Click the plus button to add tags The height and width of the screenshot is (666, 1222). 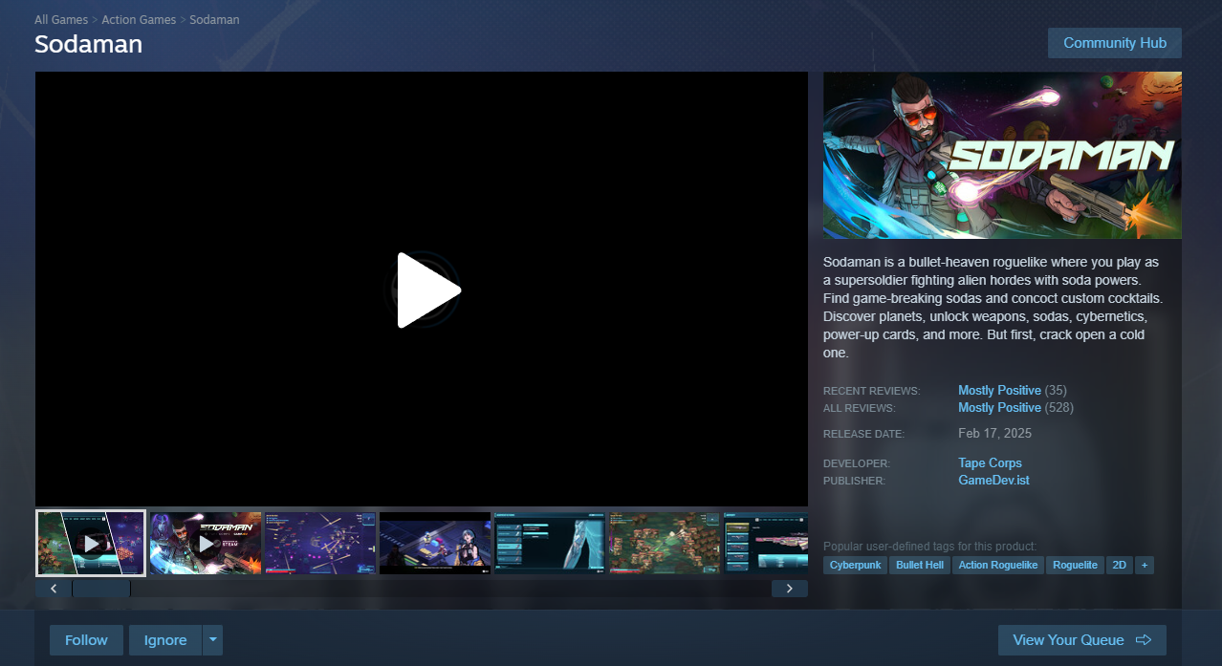tap(1144, 565)
